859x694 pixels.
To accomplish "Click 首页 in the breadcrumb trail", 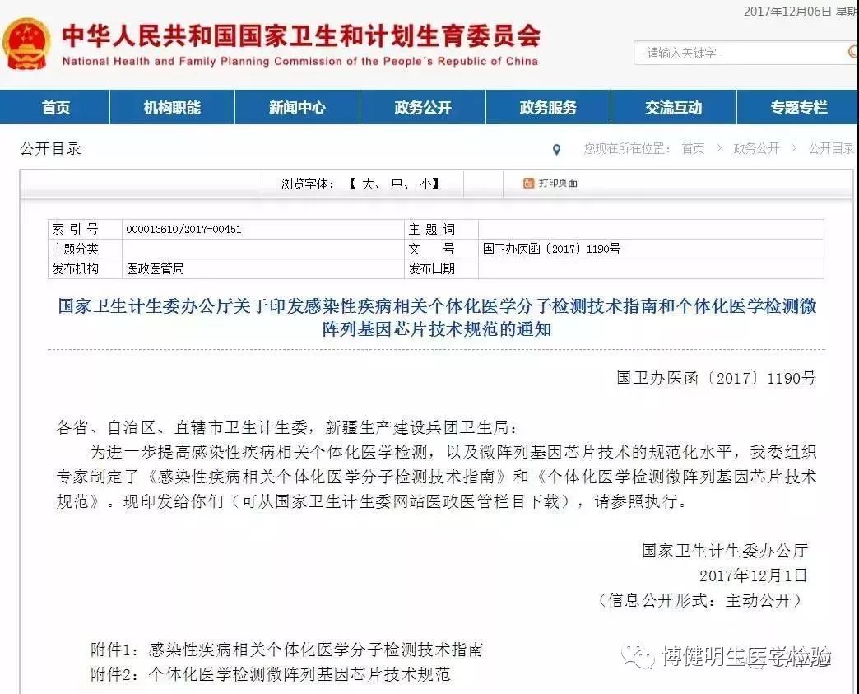I will [693, 149].
